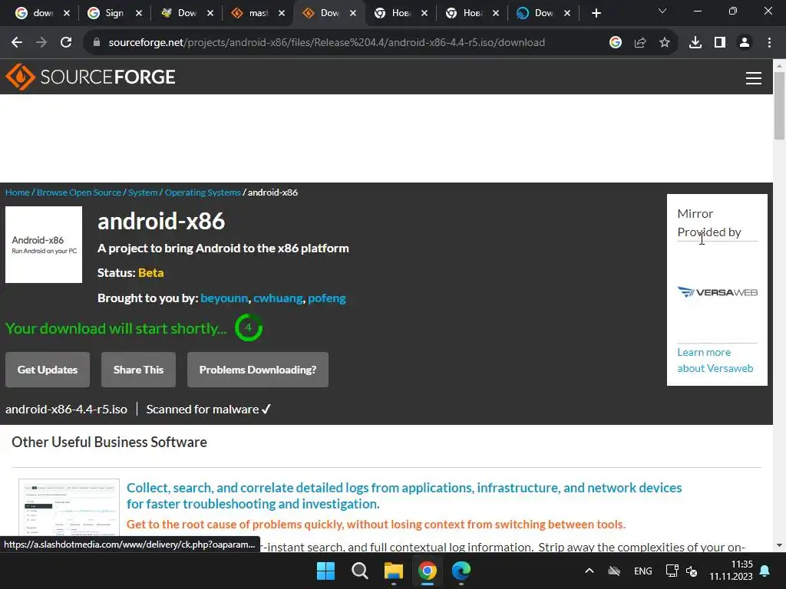The image size is (786, 589).
Task: Open Learn more about Versaweb link
Action: click(x=715, y=360)
